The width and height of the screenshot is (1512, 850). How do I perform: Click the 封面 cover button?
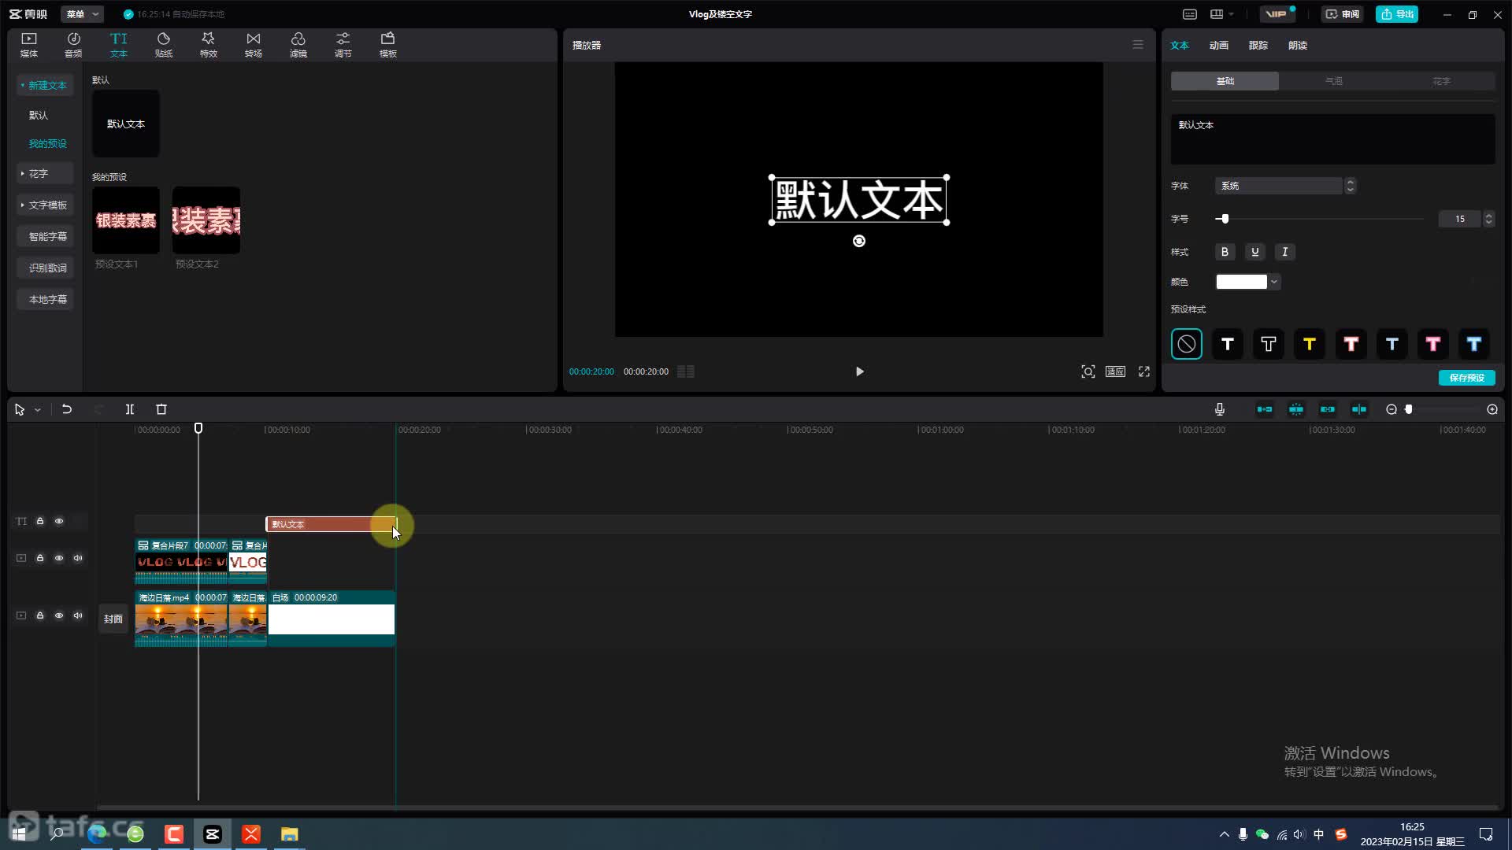pyautogui.click(x=113, y=619)
